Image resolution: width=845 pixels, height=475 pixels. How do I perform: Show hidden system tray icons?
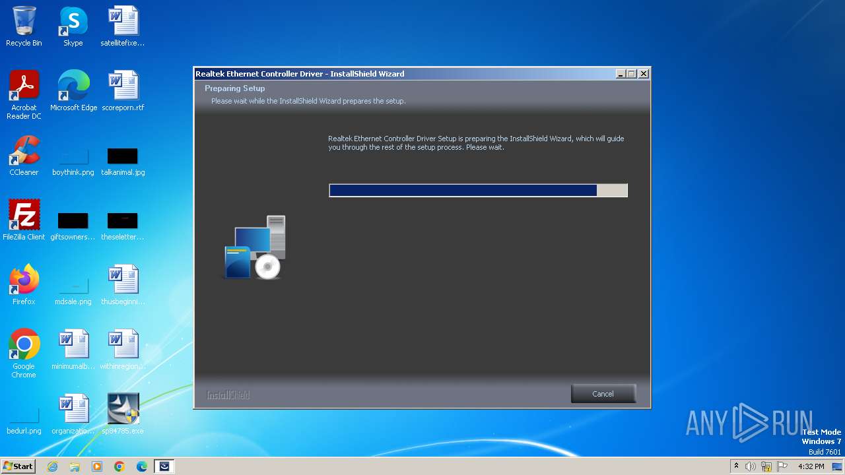click(737, 466)
